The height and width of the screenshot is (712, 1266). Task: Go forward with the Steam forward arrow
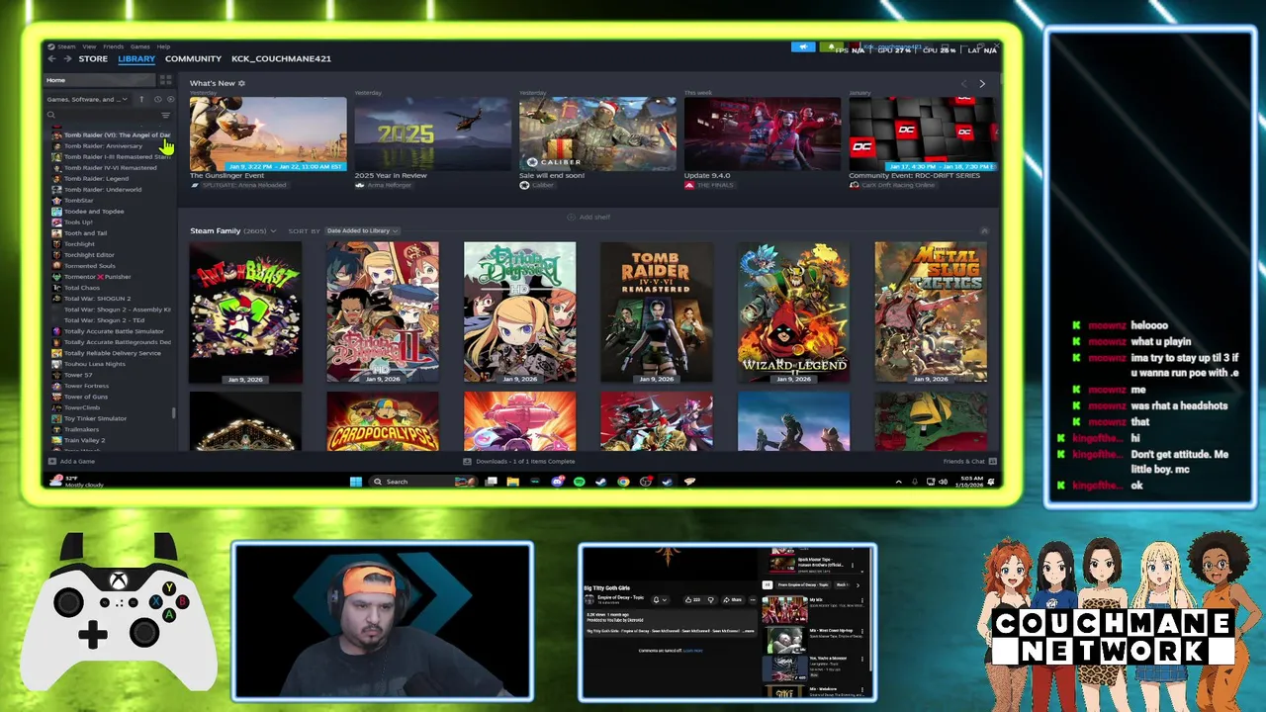66,58
